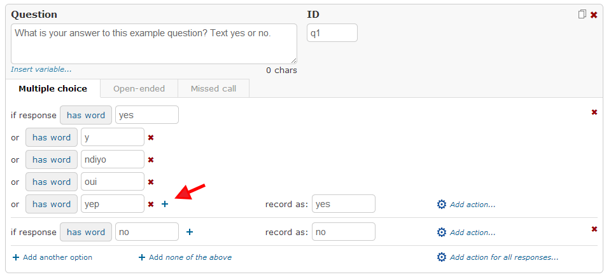This screenshot has width=611, height=277.
Task: Delete the entire 'yes' response option
Action: [594, 112]
